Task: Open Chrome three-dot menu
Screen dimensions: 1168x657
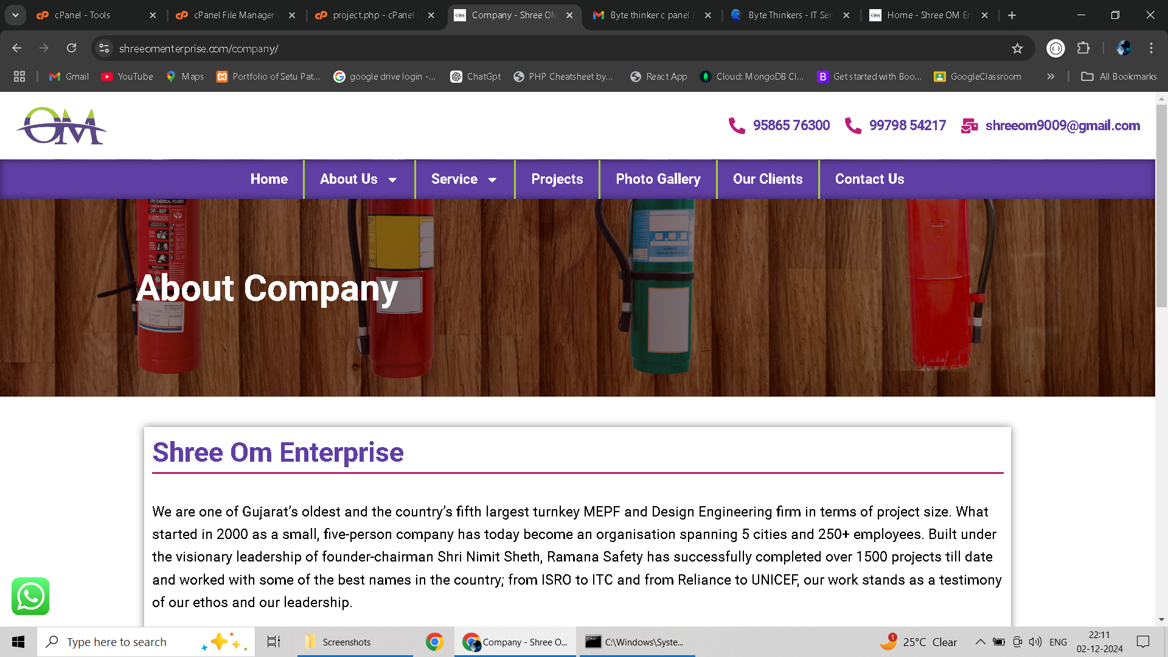Action: click(1151, 49)
